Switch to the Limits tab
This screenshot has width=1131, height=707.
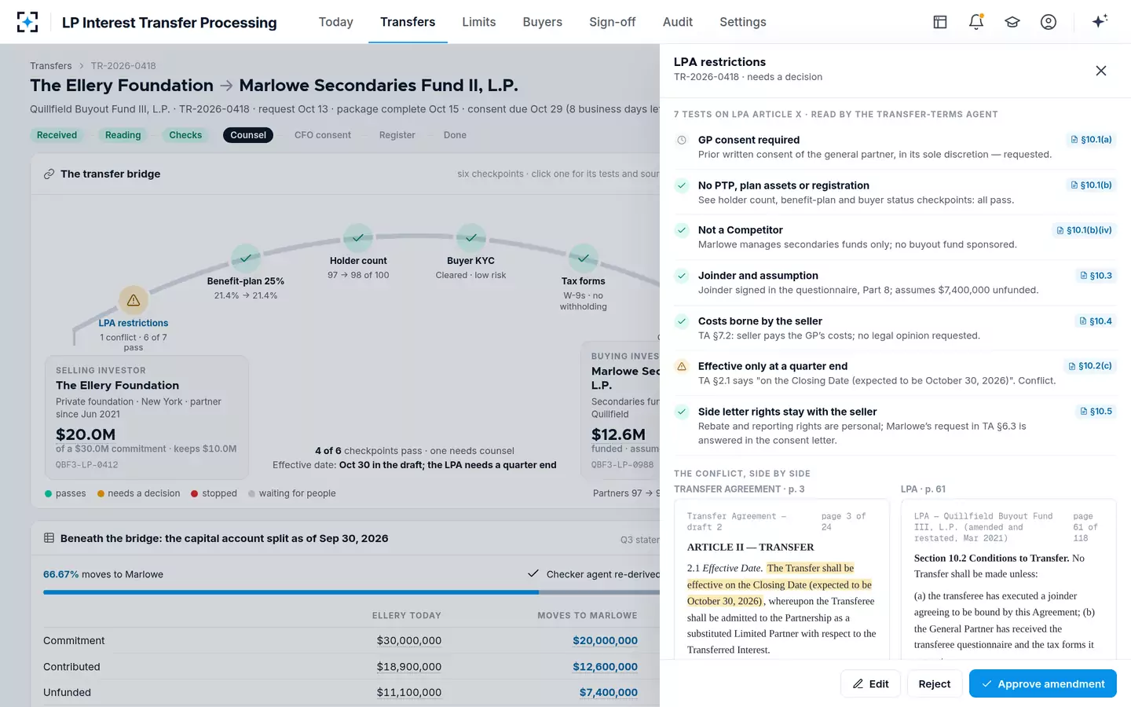[479, 22]
